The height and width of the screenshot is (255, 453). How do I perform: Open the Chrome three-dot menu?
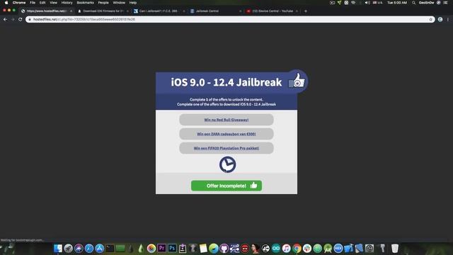(x=448, y=19)
